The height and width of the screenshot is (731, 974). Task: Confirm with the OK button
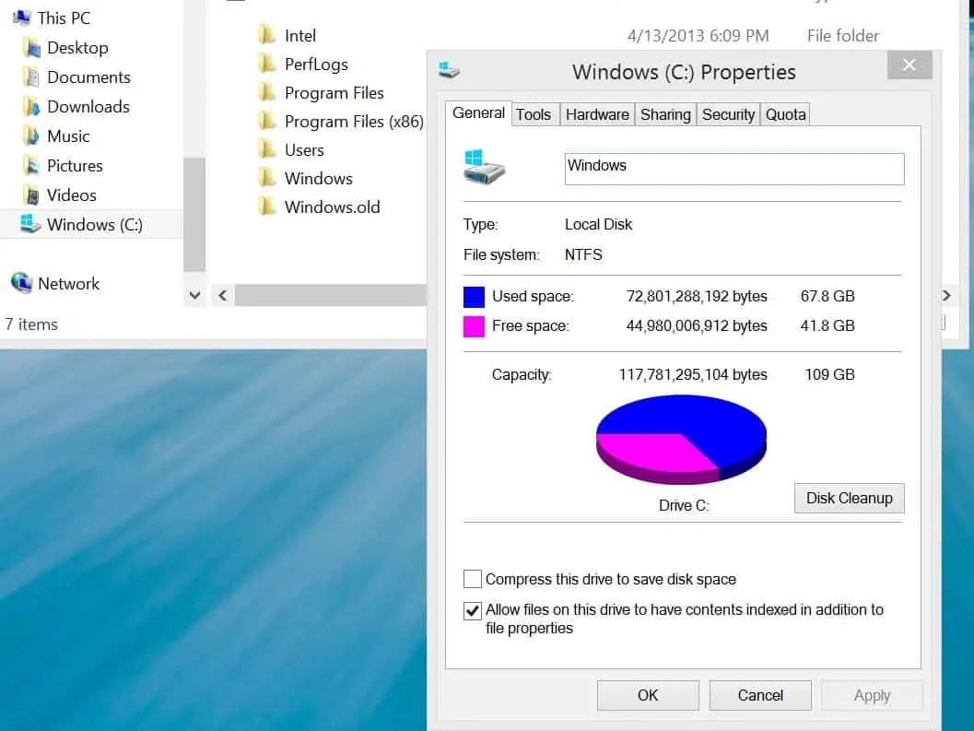click(x=648, y=695)
